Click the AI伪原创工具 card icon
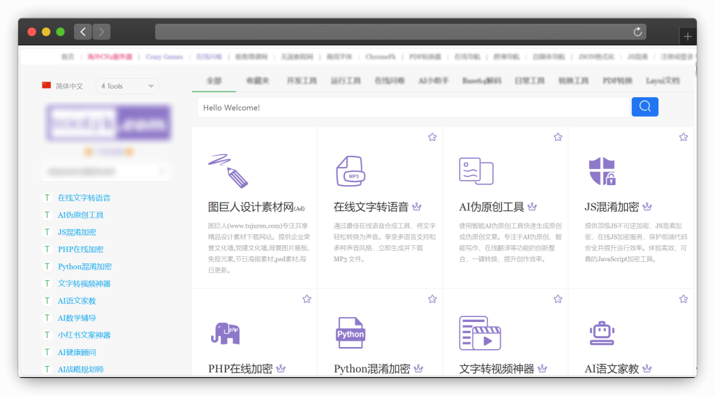Image resolution: width=715 pixels, height=396 pixels. [476, 171]
